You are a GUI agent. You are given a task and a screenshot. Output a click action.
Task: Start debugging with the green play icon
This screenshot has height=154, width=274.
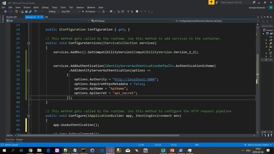(x=83, y=12)
